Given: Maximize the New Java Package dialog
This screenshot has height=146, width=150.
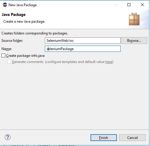Looking at the screenshot, I should click(x=129, y=5).
